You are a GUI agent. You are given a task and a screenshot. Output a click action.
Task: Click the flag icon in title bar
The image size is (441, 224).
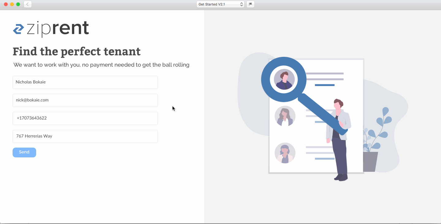point(250,4)
